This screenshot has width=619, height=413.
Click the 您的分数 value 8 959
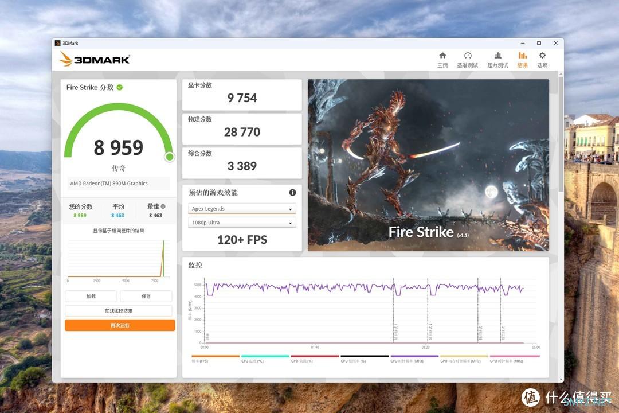point(80,216)
